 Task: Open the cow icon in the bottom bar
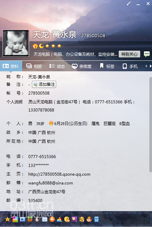(37, 219)
